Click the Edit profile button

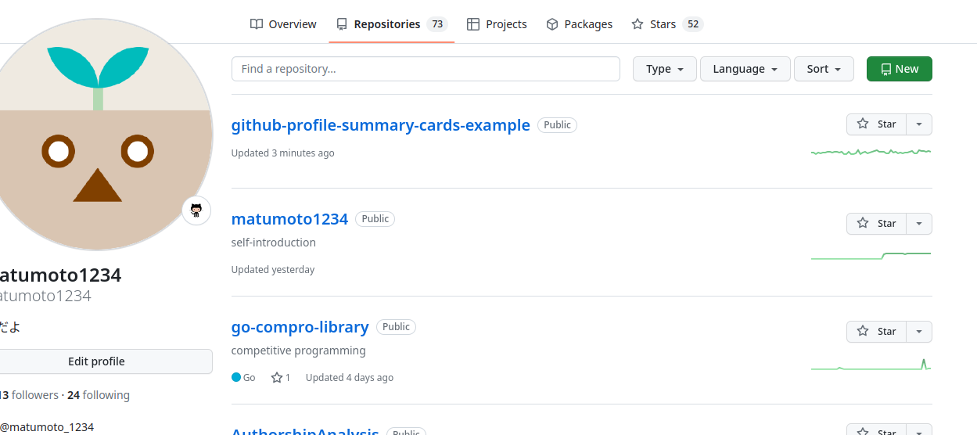[x=97, y=361]
